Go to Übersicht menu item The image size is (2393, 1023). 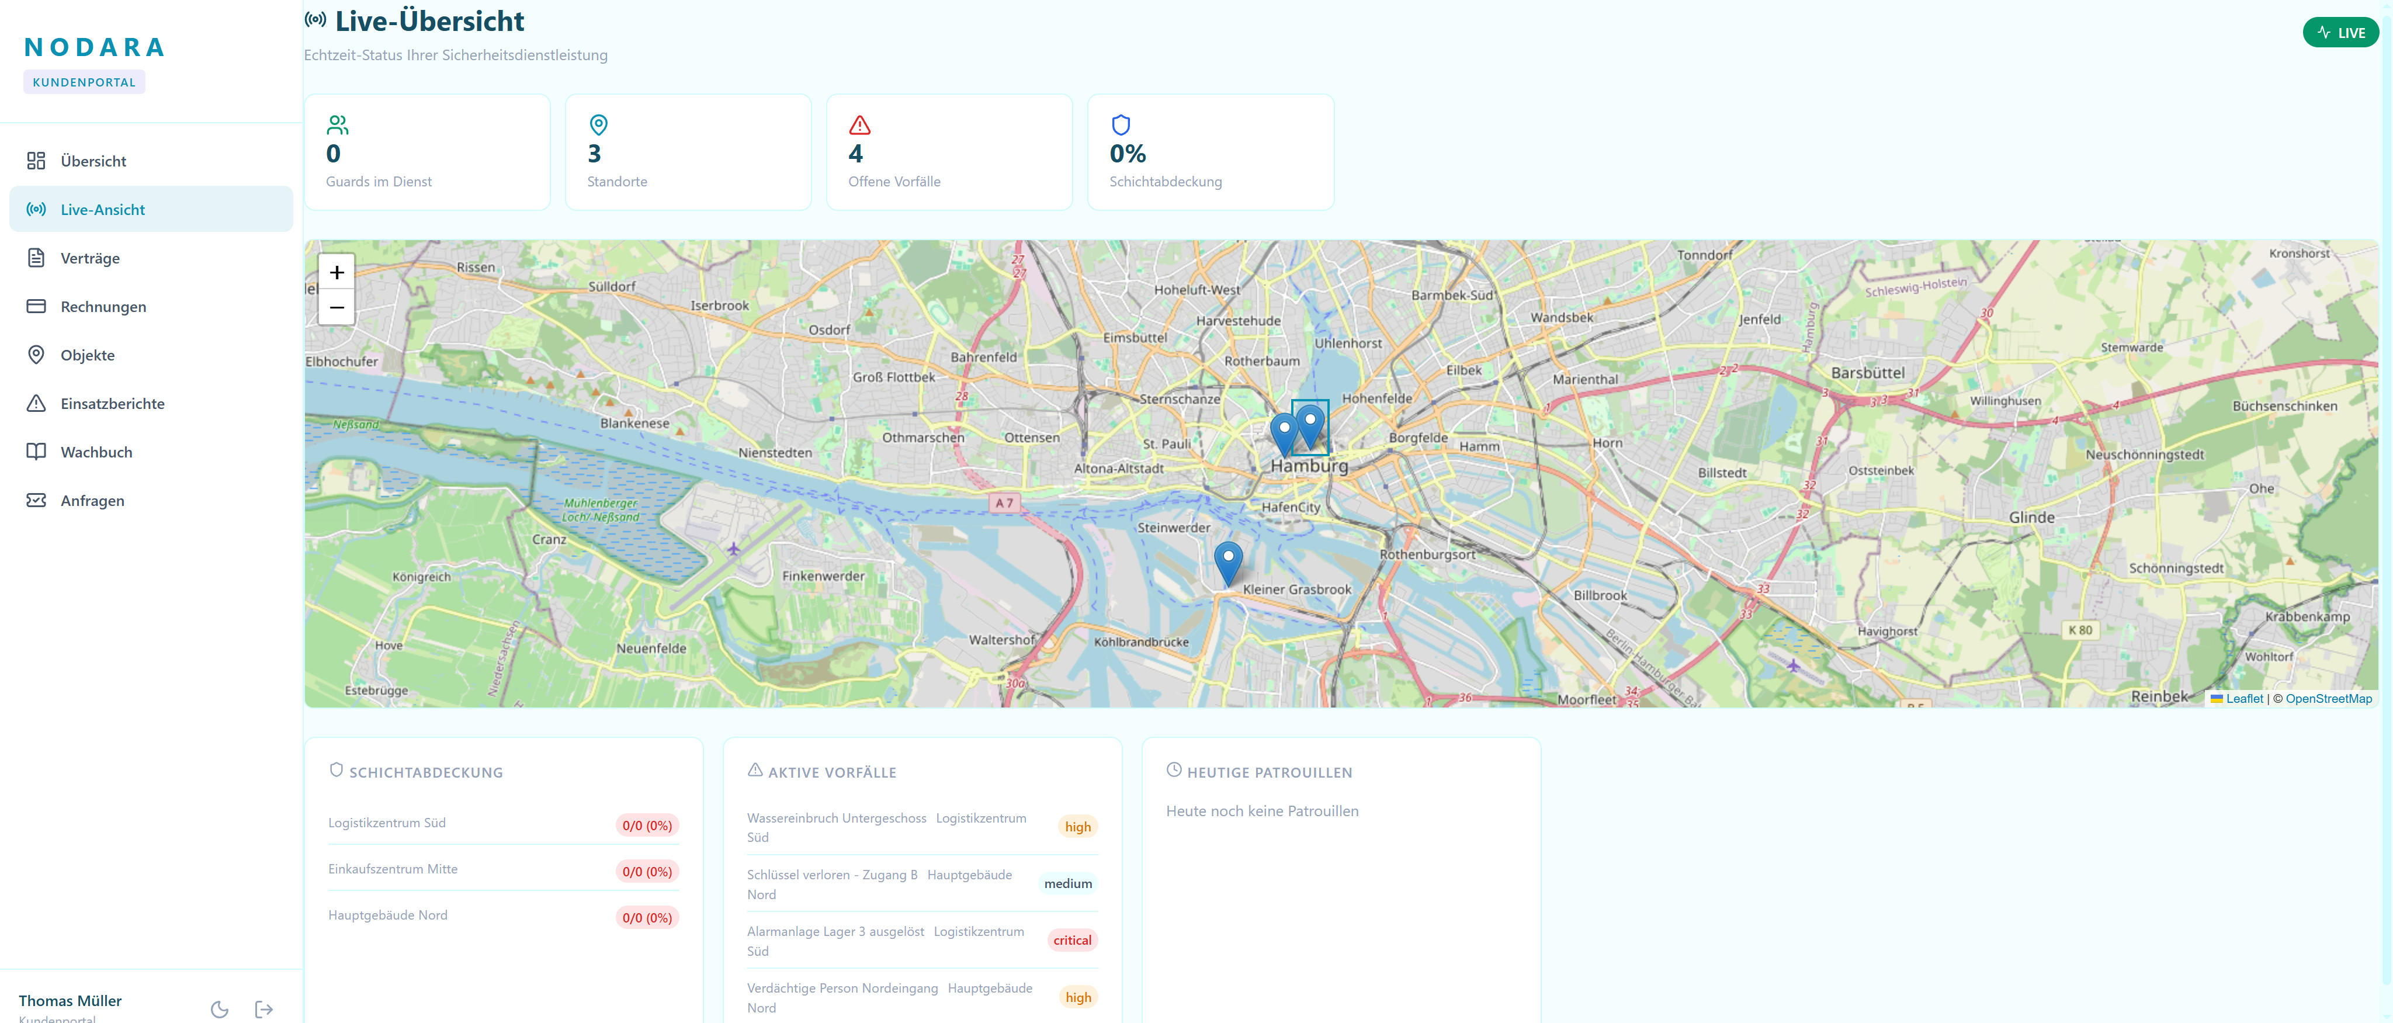(x=151, y=161)
